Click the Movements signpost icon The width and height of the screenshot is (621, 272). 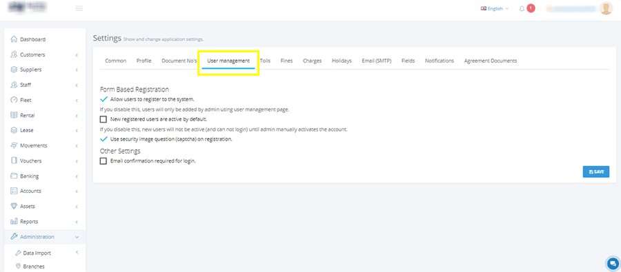14,145
